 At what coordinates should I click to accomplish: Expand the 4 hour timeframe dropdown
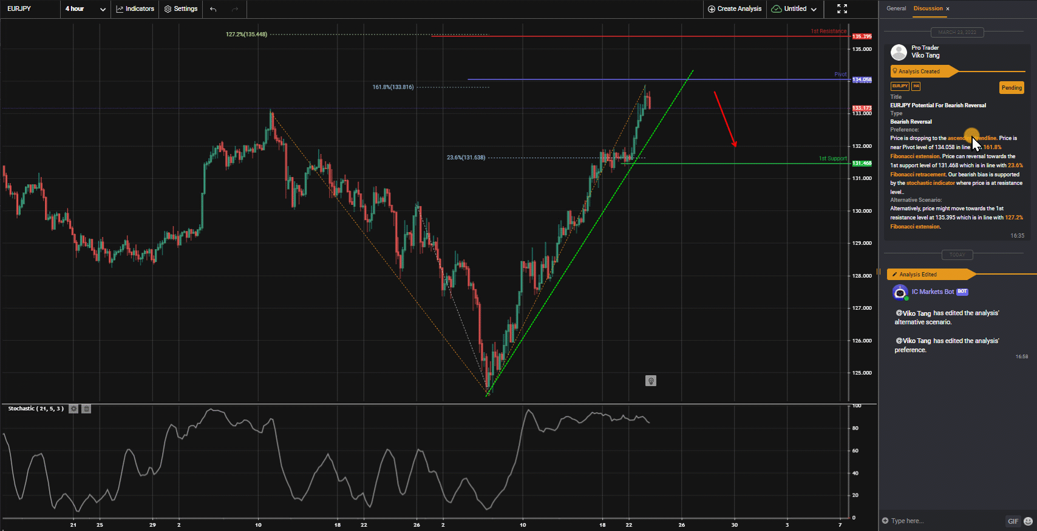click(x=86, y=9)
